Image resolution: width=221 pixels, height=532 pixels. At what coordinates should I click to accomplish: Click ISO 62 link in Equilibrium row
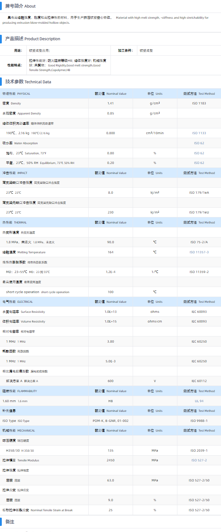pos(199,163)
